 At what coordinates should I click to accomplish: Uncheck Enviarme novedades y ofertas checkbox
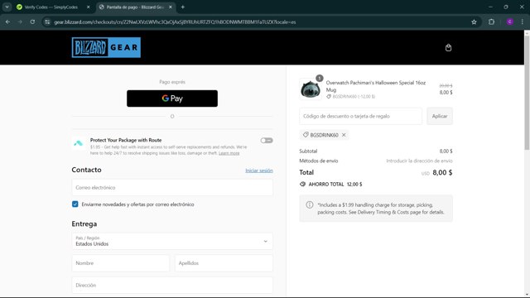point(75,204)
